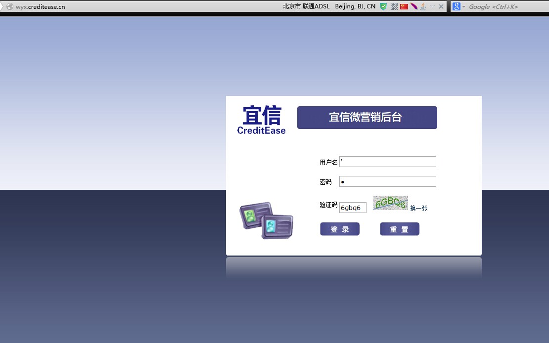Click the green shield security icon
The height and width of the screenshot is (343, 549).
coord(383,6)
